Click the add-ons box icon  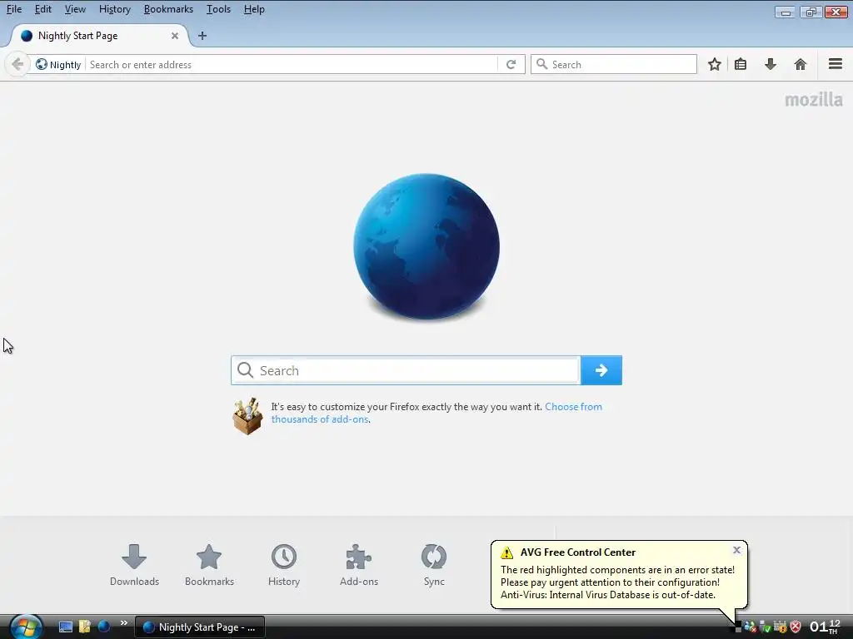247,416
